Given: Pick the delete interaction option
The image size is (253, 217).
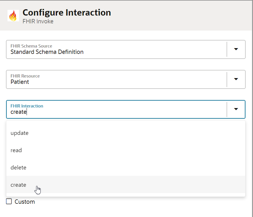Looking at the screenshot, I should pos(126,167).
